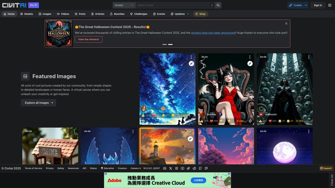Open the Civitai logo homepage link
Viewport: 335px width, 188px height.
pyautogui.click(x=14, y=5)
